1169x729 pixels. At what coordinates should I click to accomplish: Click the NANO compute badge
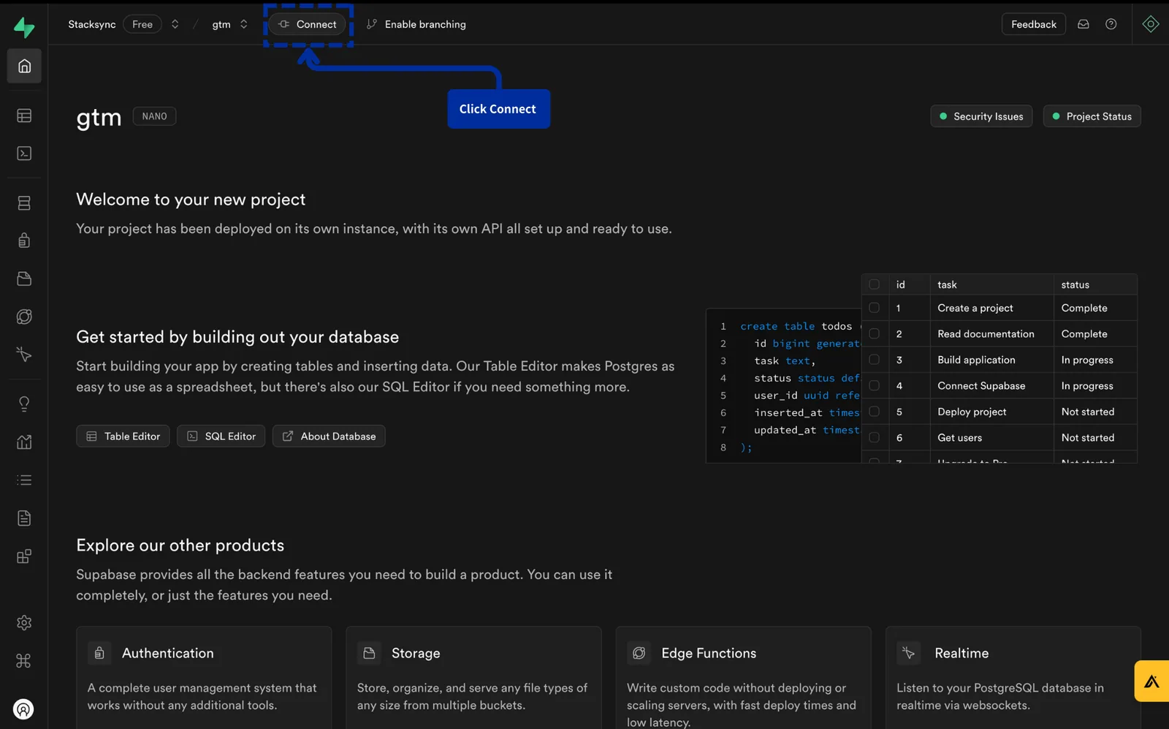click(x=154, y=116)
